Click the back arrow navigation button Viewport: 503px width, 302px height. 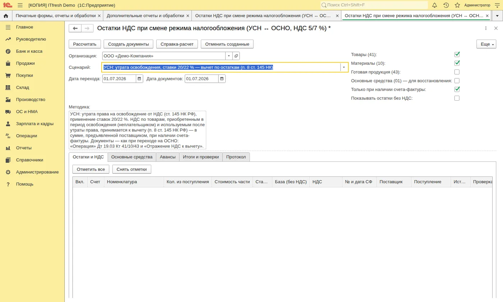point(75,28)
